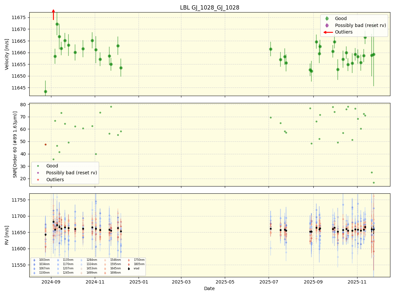The width and height of the screenshot is (395, 296).
Task: Click the 80 tick on the SNR axis
Action: (24, 105)
